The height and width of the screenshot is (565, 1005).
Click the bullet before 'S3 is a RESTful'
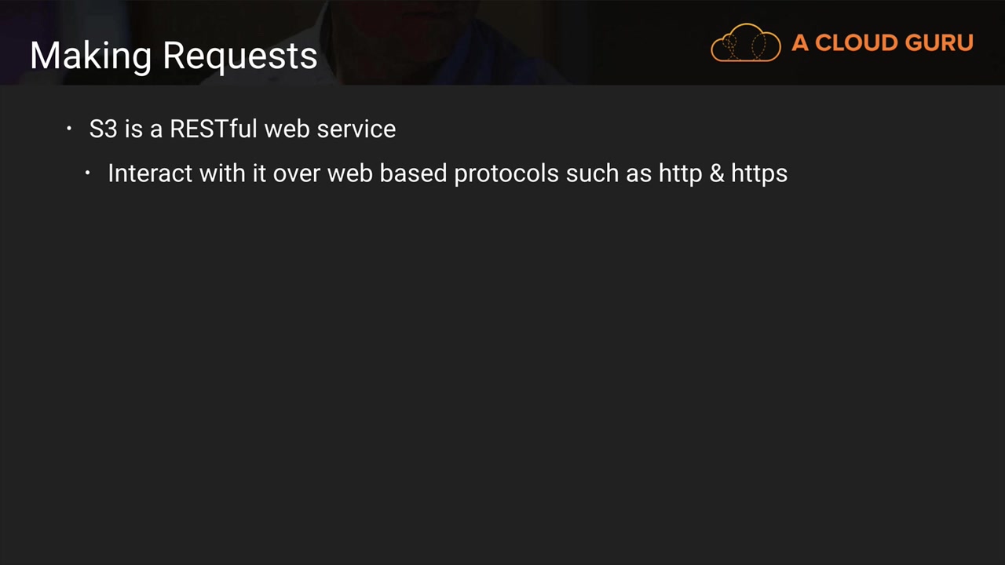tap(69, 129)
